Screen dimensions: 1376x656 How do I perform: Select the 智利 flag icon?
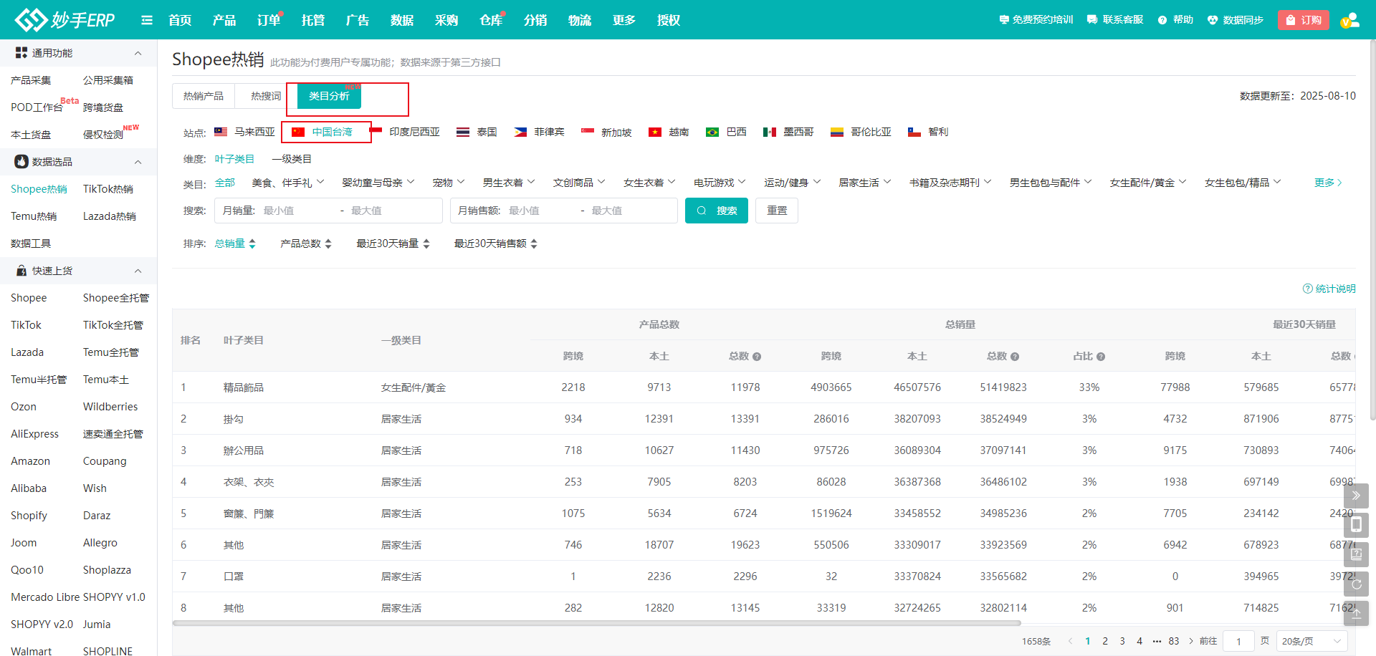click(914, 132)
